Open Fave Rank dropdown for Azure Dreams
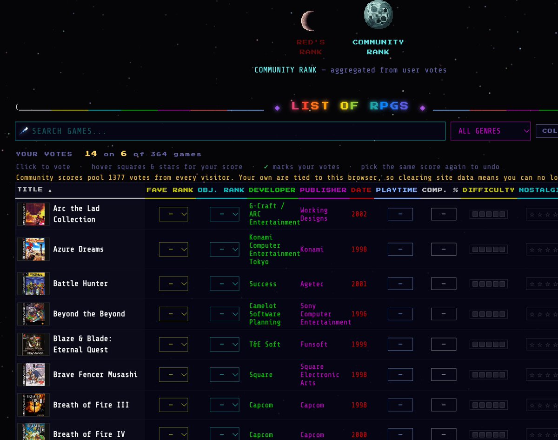The image size is (558, 440). point(173,249)
